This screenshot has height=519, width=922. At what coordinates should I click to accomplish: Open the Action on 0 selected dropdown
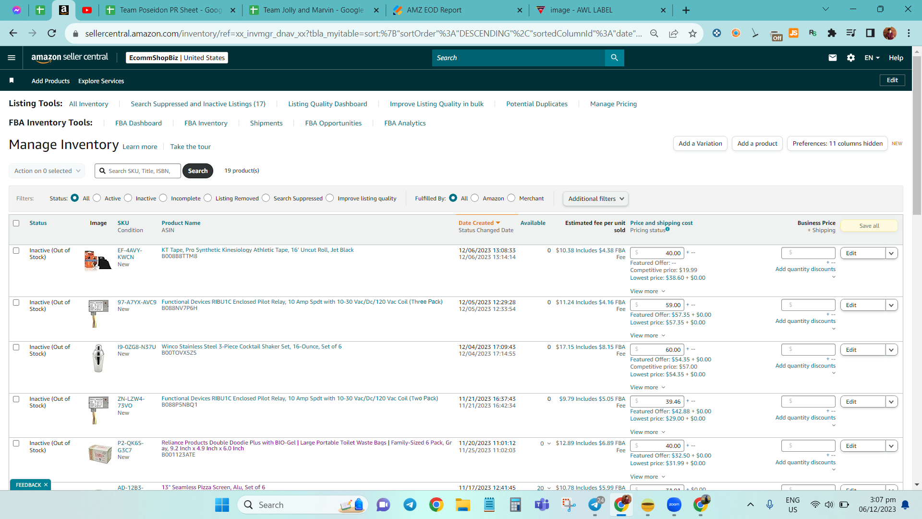coord(47,171)
